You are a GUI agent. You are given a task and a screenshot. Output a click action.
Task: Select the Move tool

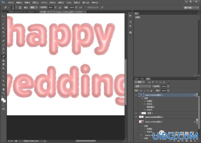point(3,16)
